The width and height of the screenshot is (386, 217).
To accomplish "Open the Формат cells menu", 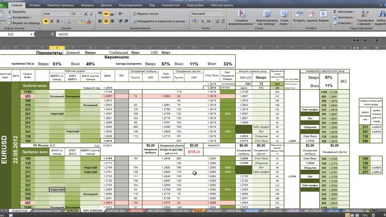I will (x=323, y=16).
